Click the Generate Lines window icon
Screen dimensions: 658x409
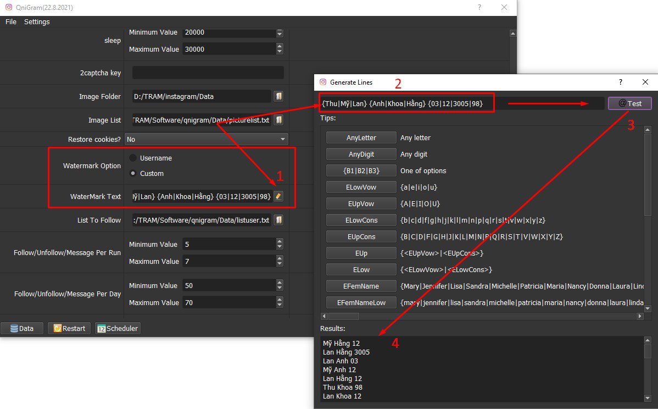[323, 82]
